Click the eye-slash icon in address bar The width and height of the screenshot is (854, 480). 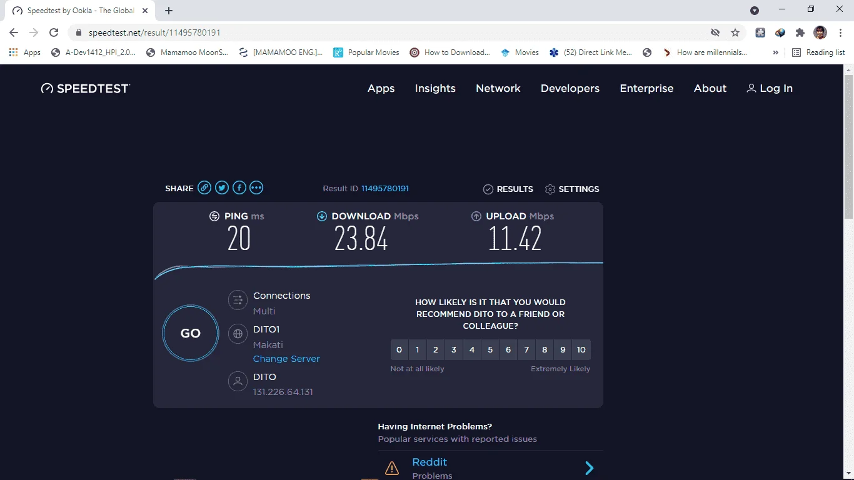pos(715,32)
